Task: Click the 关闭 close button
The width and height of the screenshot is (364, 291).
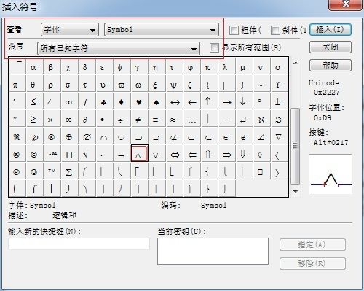Action: (x=331, y=47)
